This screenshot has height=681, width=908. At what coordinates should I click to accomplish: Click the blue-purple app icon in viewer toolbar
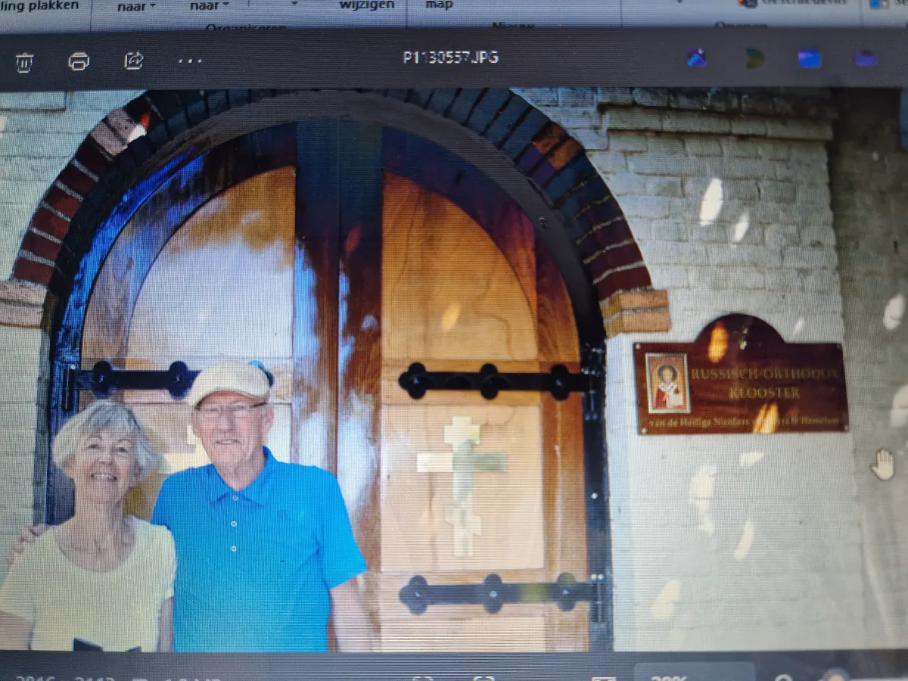(696, 58)
